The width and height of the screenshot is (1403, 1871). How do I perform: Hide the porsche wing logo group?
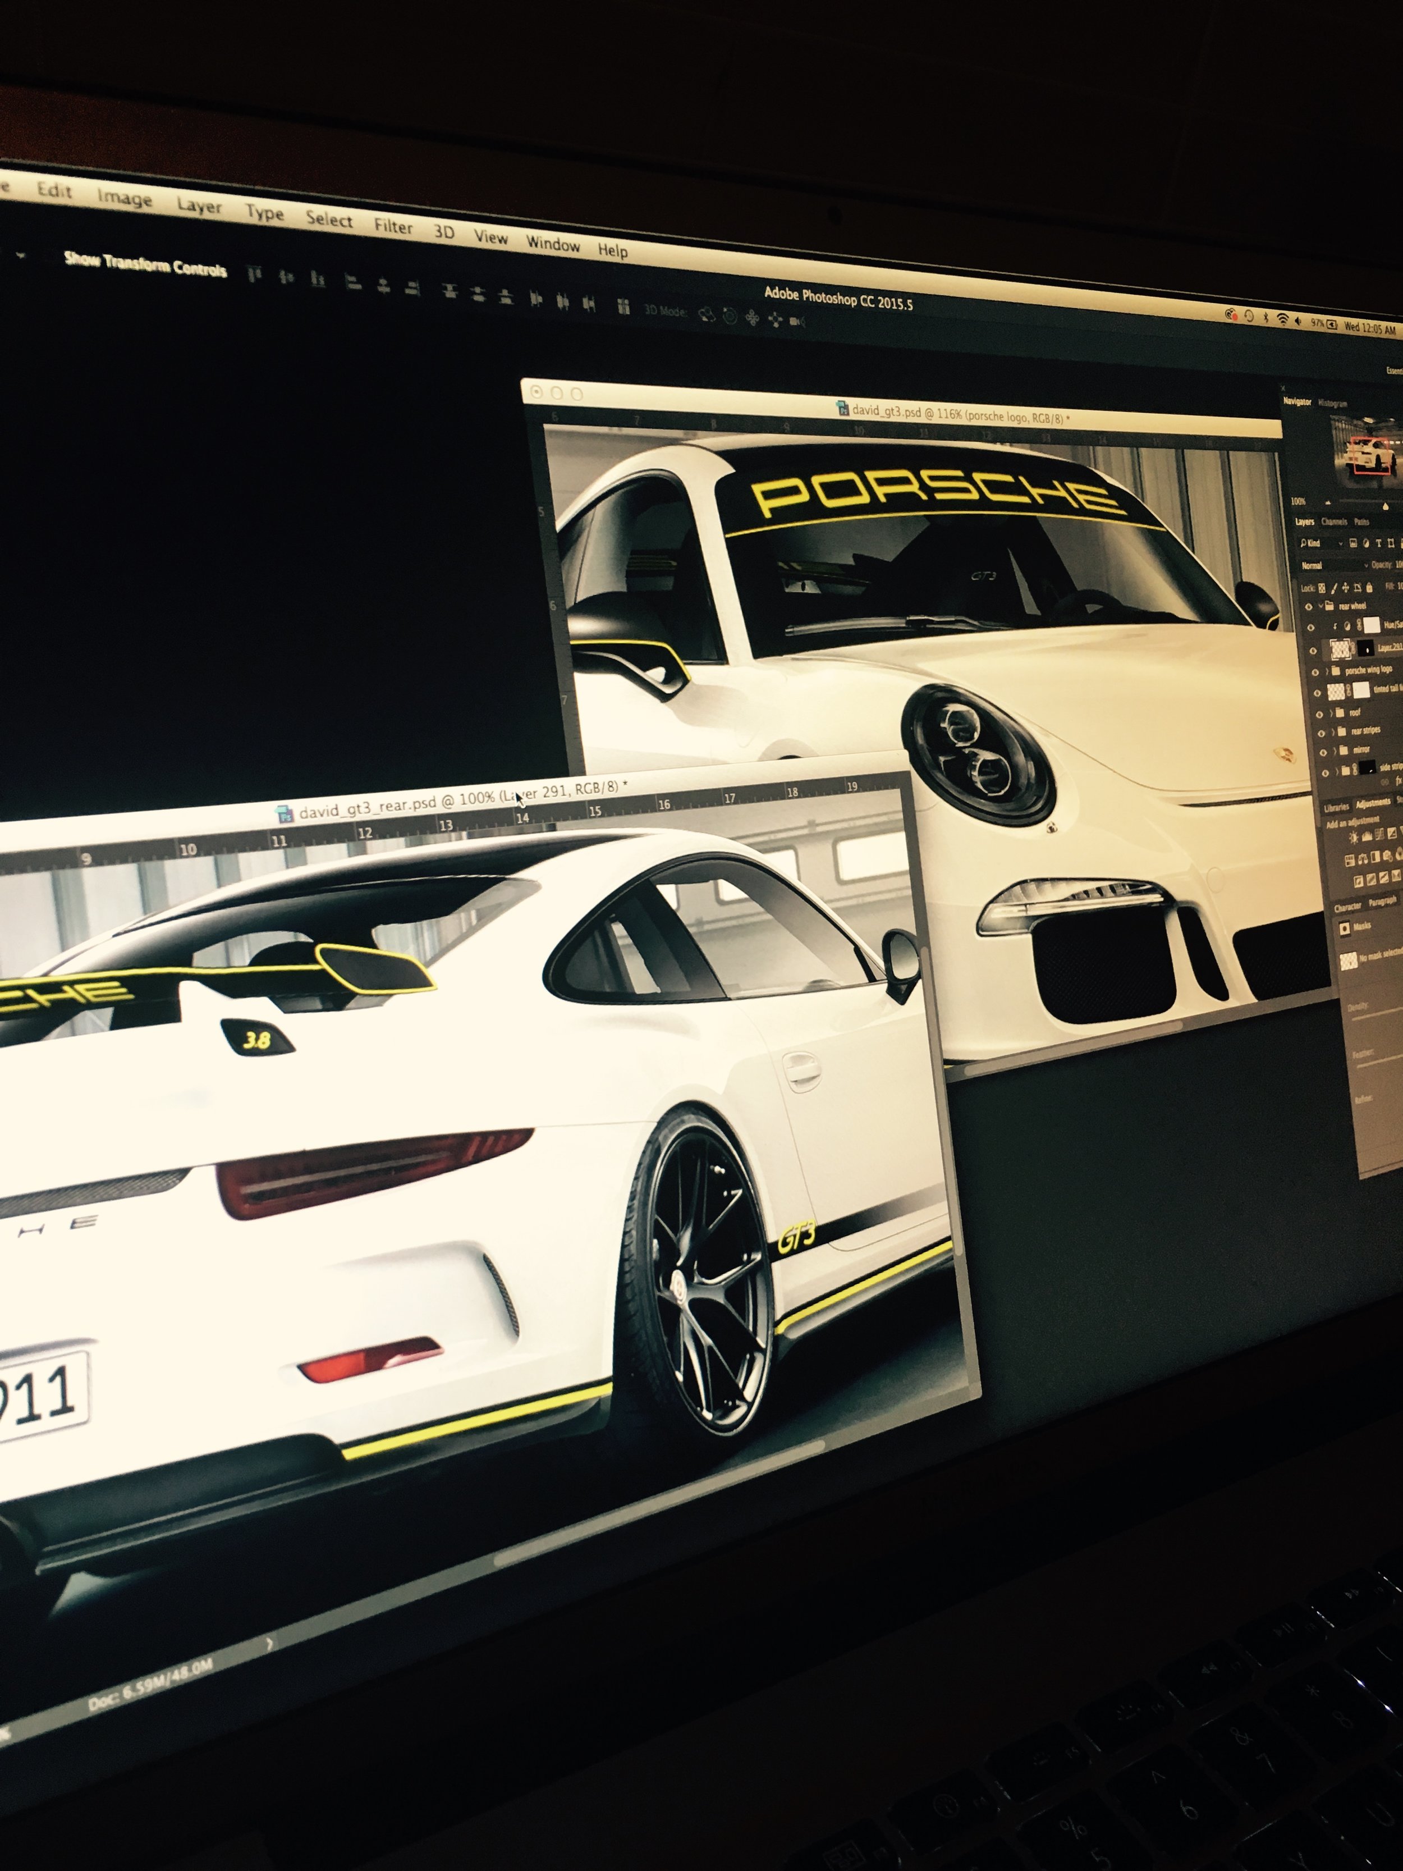1314,673
